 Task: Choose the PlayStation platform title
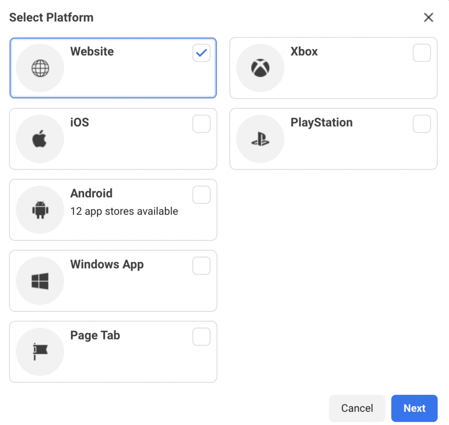[x=321, y=122]
